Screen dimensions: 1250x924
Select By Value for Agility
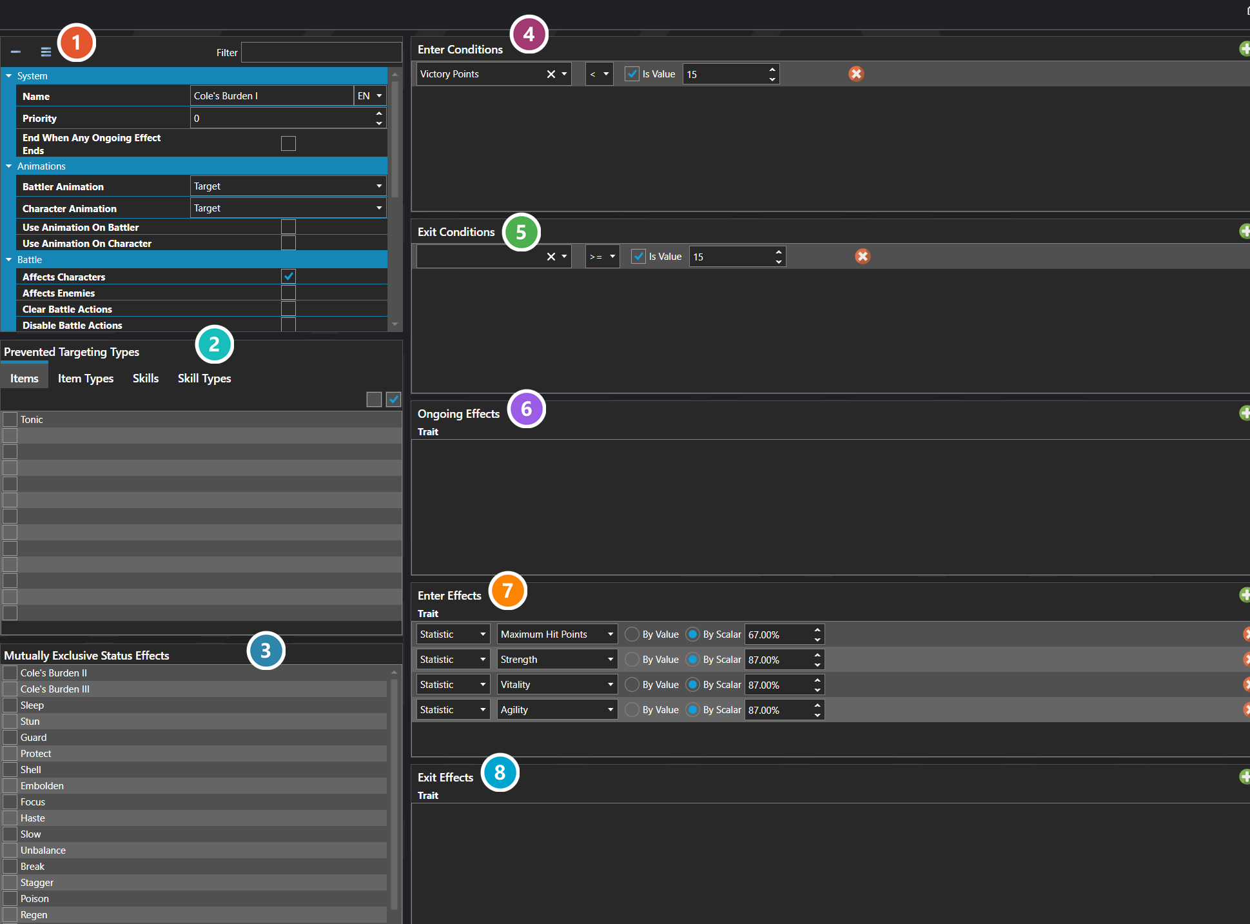(632, 710)
